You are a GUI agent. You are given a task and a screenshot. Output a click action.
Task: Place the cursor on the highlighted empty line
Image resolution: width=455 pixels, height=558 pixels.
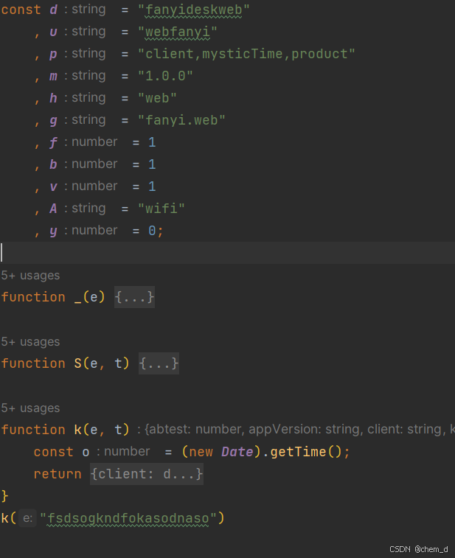pyautogui.click(x=221, y=253)
